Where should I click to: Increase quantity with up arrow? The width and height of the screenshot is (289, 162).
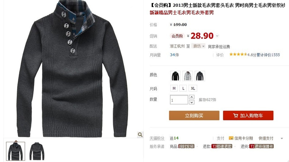[192, 97]
